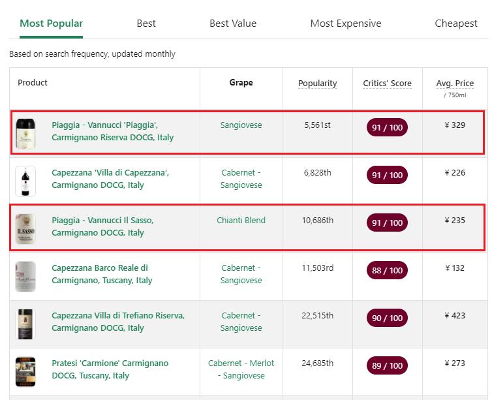Click the Capezzana Barco Reale bottle image
The width and height of the screenshot is (492, 400).
(x=25, y=276)
